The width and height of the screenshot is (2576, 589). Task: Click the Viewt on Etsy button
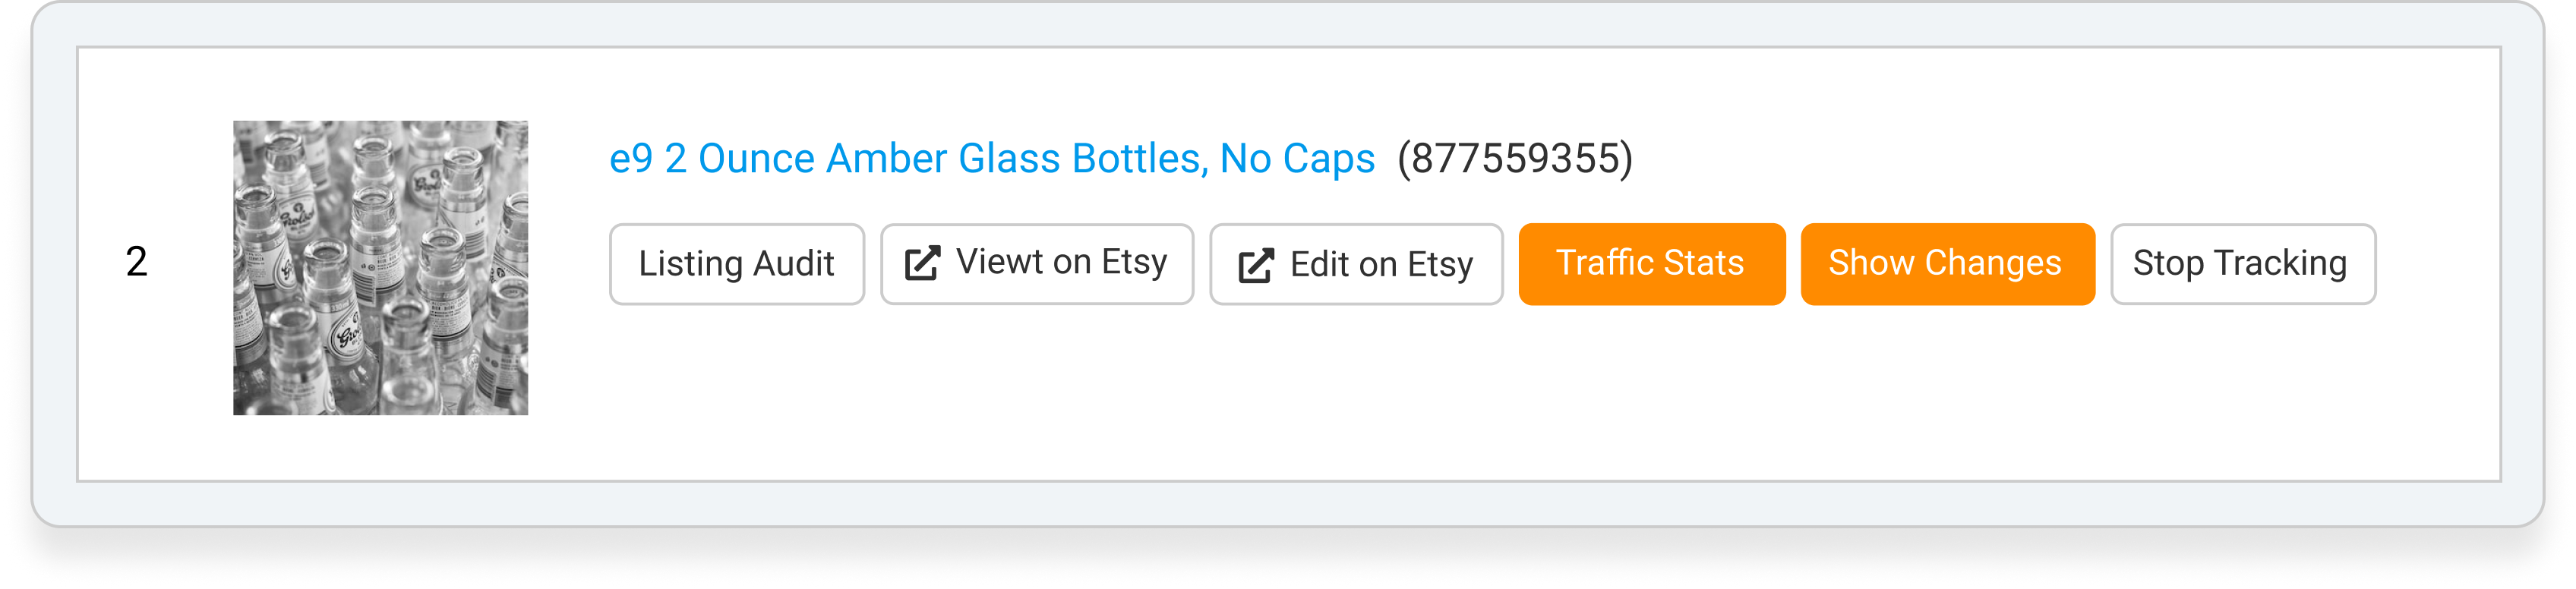click(1037, 264)
